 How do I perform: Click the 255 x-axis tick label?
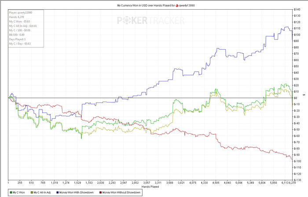click(x=20, y=182)
